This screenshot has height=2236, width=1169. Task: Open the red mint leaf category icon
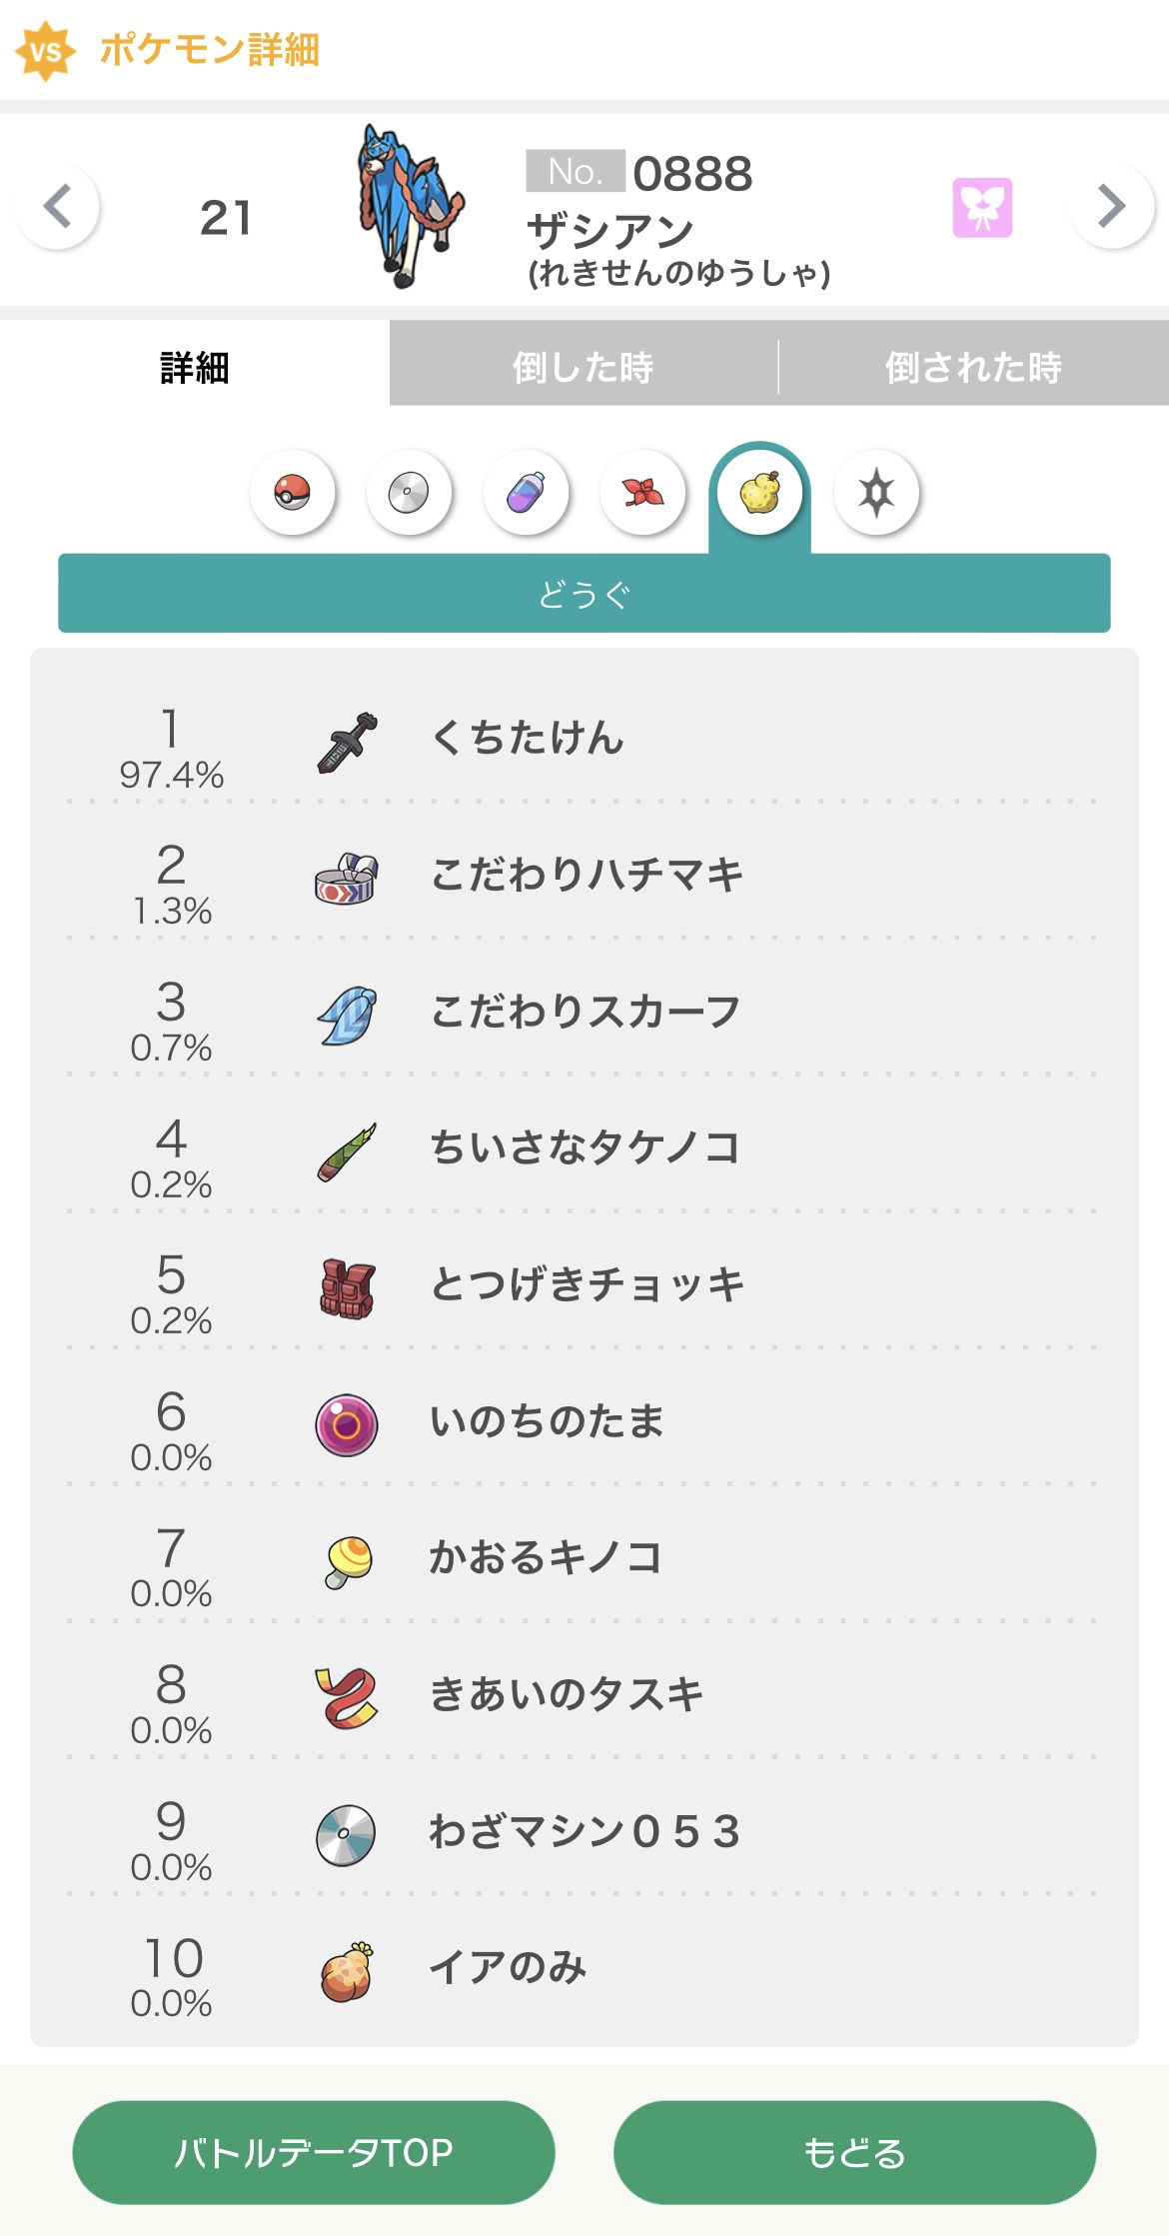642,493
